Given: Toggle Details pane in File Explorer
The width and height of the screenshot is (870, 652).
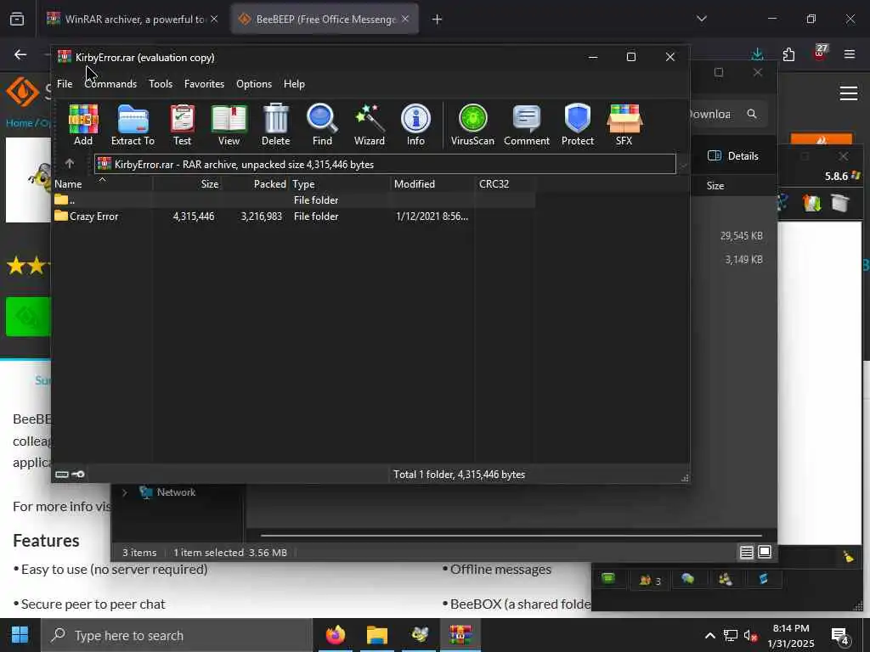Looking at the screenshot, I should [733, 156].
